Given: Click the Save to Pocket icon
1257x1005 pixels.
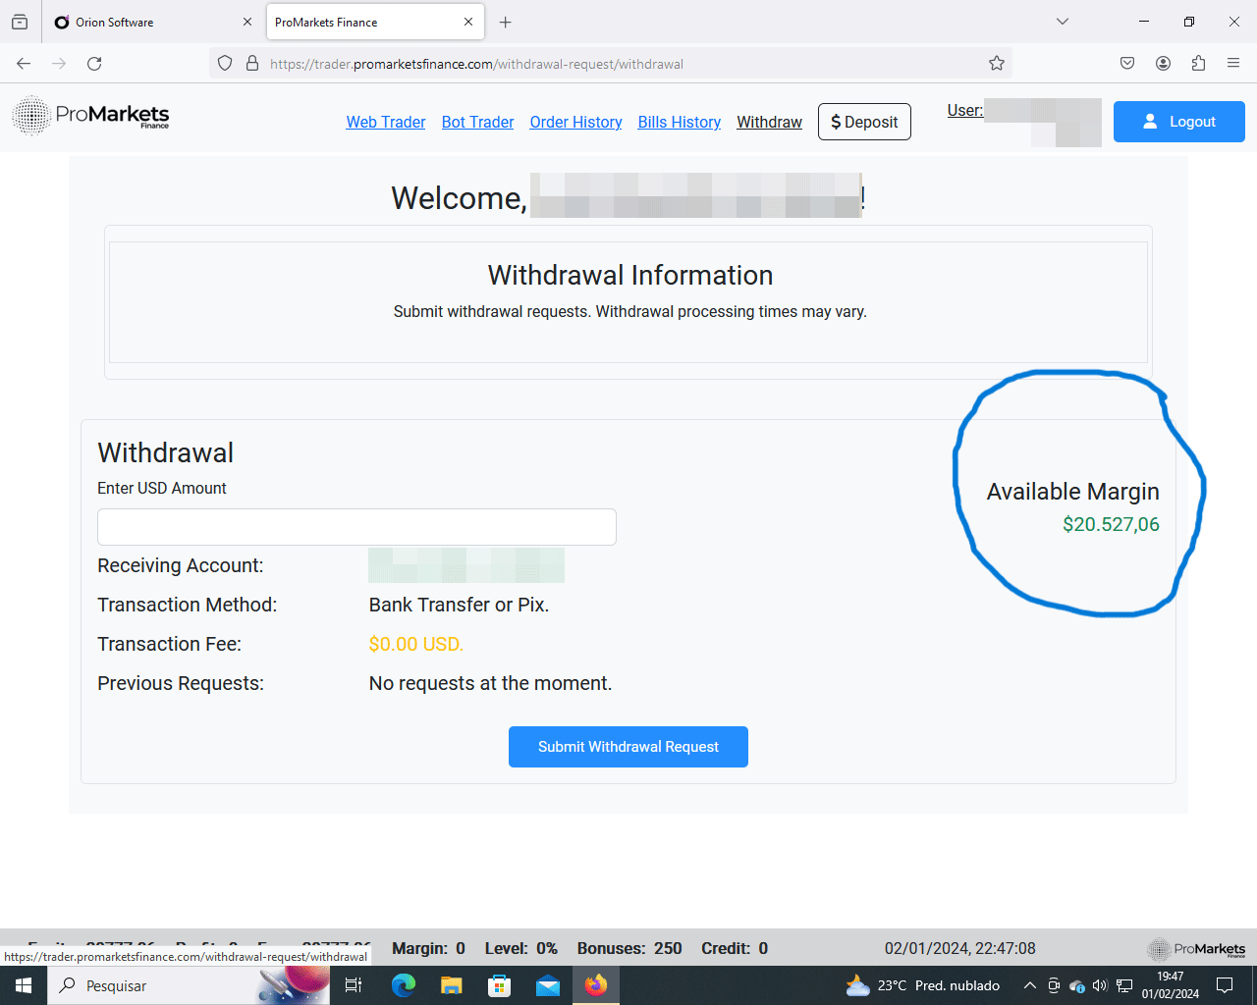Looking at the screenshot, I should point(1127,64).
